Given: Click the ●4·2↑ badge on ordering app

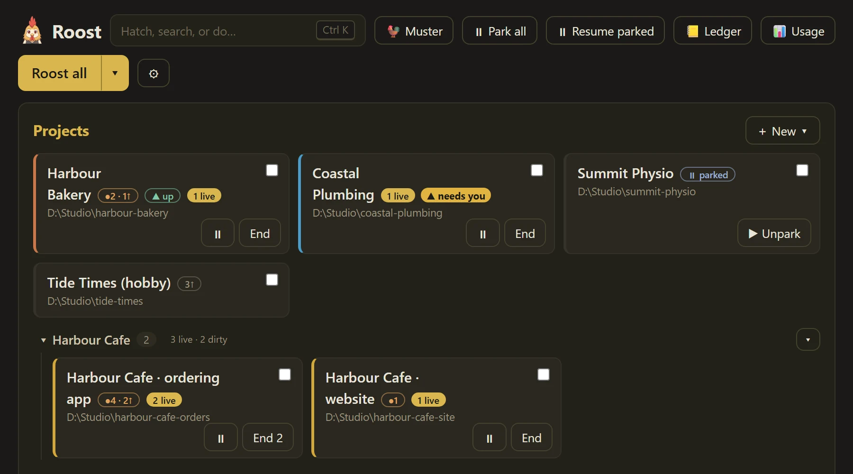Looking at the screenshot, I should (x=118, y=400).
